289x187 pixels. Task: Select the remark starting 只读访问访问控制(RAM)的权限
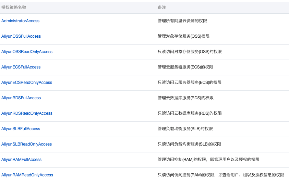pos(221,175)
